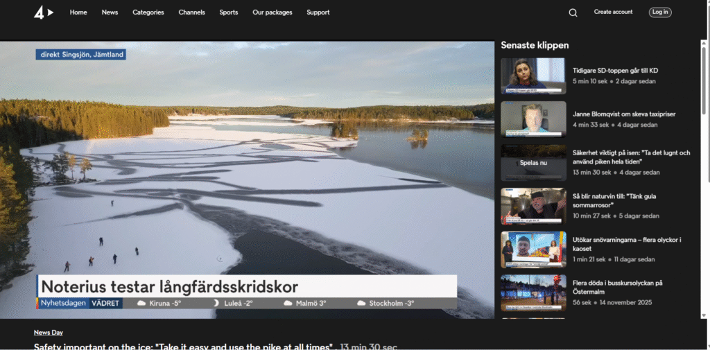Viewport: 710px width, 350px height.
Task: Open the Janne Blomqvist taxi prices thumbnail
Action: [533, 119]
